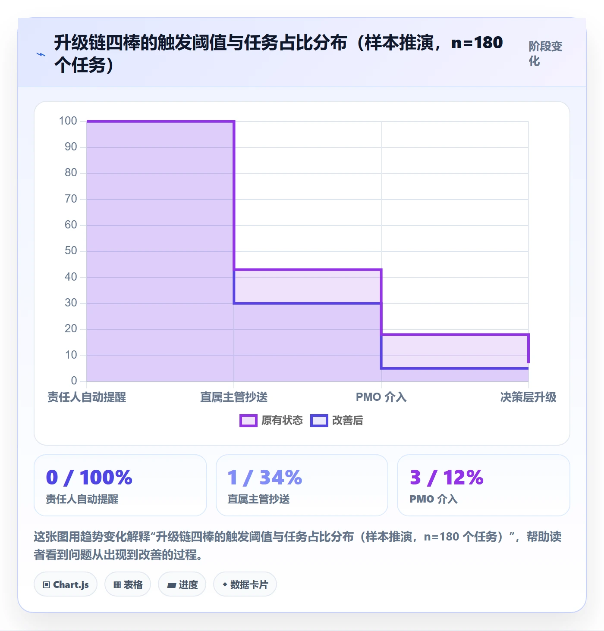The image size is (604, 631).
Task: Click the purple 原有状态 legend swatch
Action: coord(249,421)
